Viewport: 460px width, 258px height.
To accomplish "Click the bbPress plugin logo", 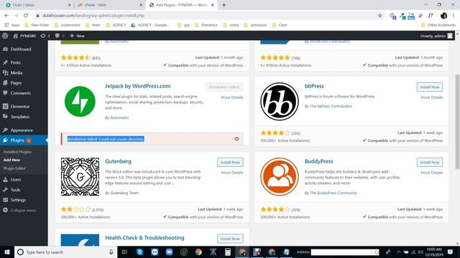I will click(280, 102).
